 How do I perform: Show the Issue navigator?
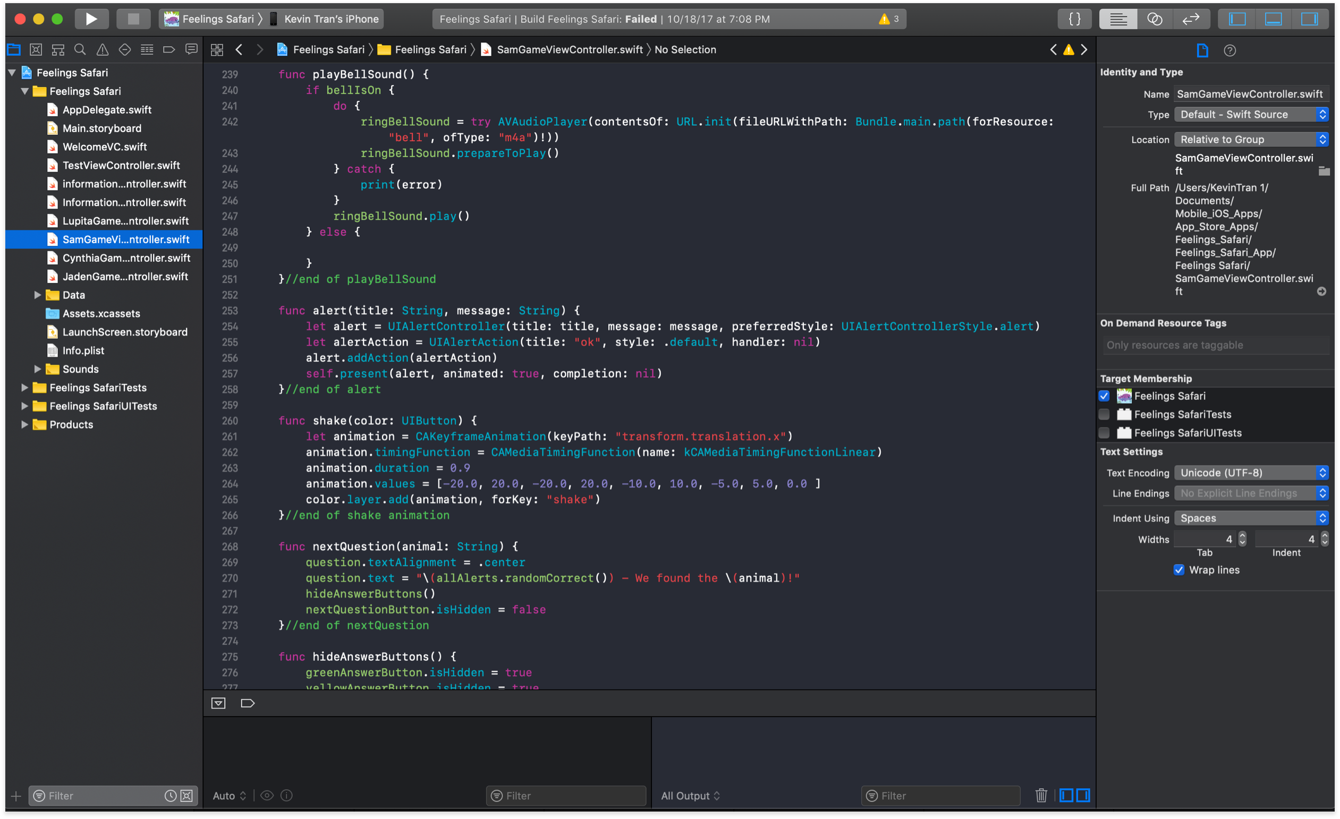click(x=102, y=50)
